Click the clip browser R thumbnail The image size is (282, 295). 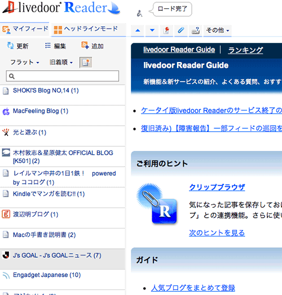(x=157, y=204)
